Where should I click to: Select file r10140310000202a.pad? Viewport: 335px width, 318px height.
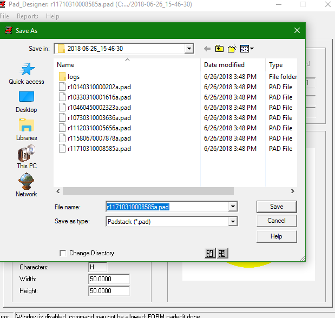coord(99,87)
